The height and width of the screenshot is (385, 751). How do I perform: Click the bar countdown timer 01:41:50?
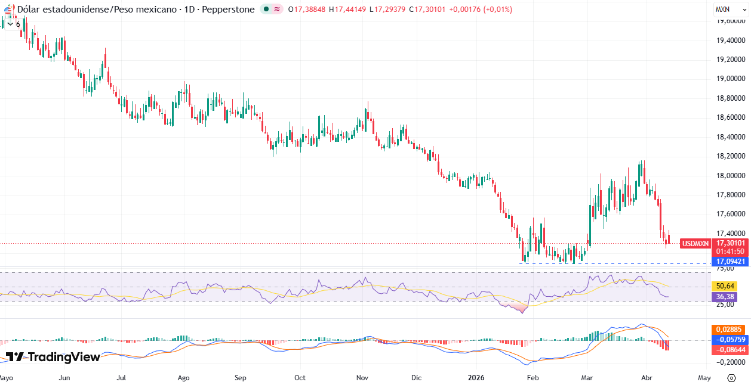click(x=730, y=252)
